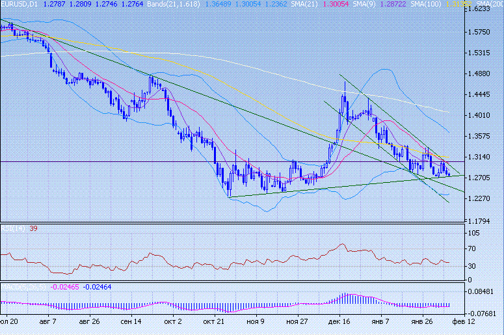
Task: Click the magenta MACD value -0.02465
Action: 65,286
